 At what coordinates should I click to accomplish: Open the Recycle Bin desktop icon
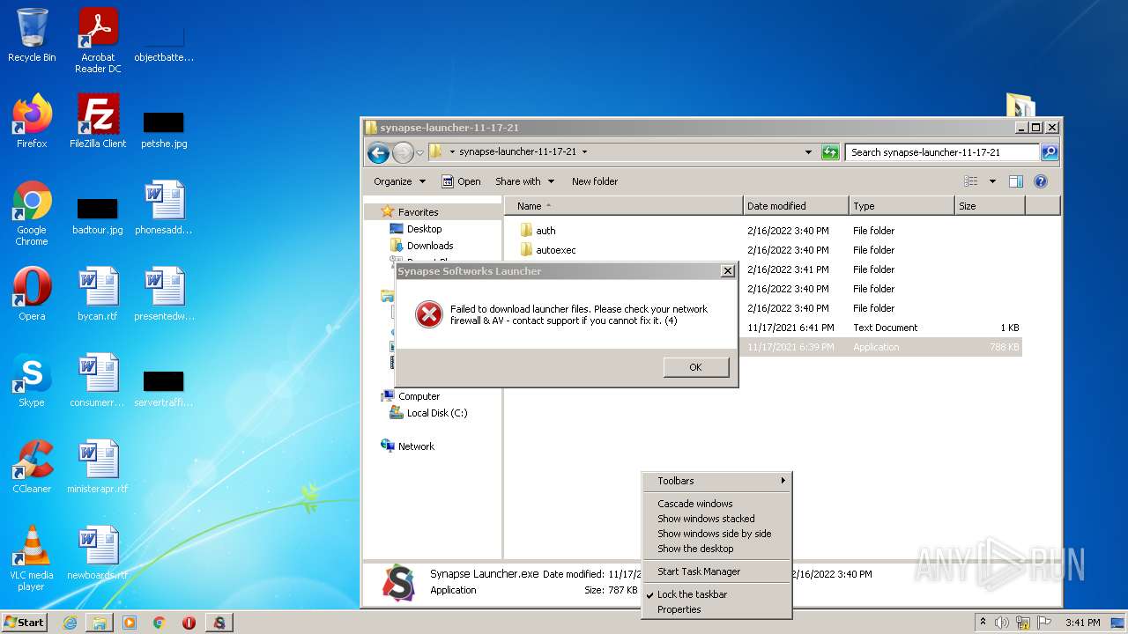(32, 36)
